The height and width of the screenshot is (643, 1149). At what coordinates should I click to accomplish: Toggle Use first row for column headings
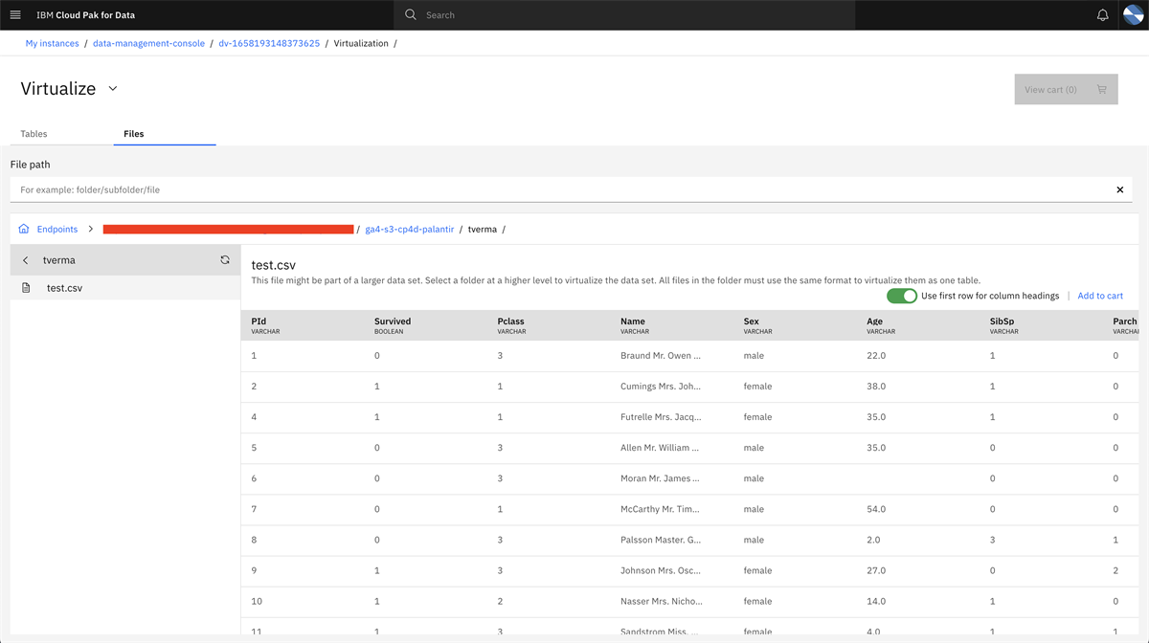click(x=902, y=296)
